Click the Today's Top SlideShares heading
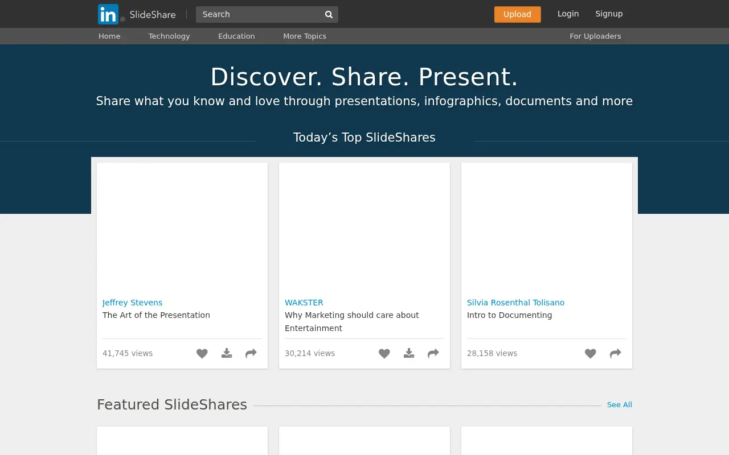 point(364,137)
